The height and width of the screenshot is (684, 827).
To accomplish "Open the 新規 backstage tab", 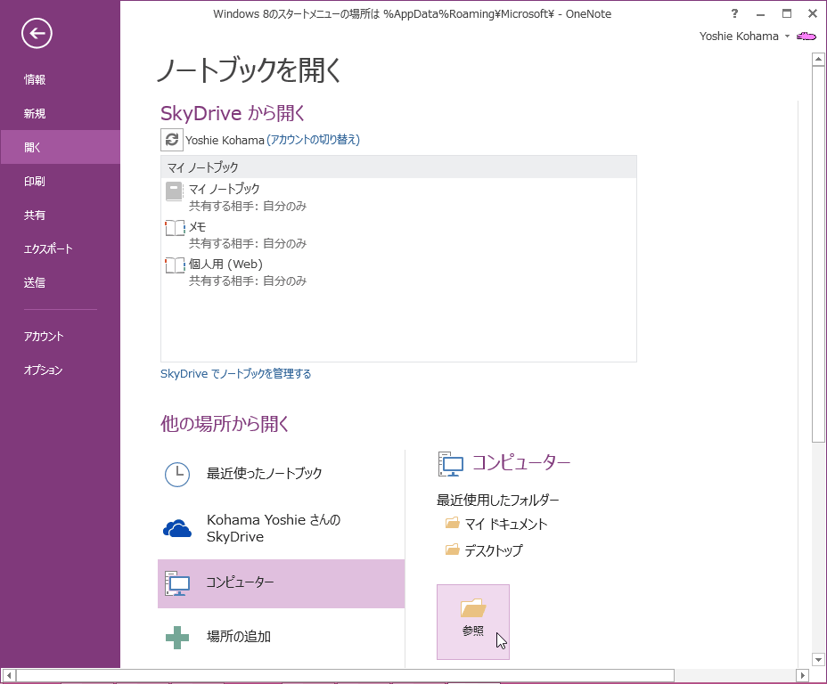I will tap(60, 113).
